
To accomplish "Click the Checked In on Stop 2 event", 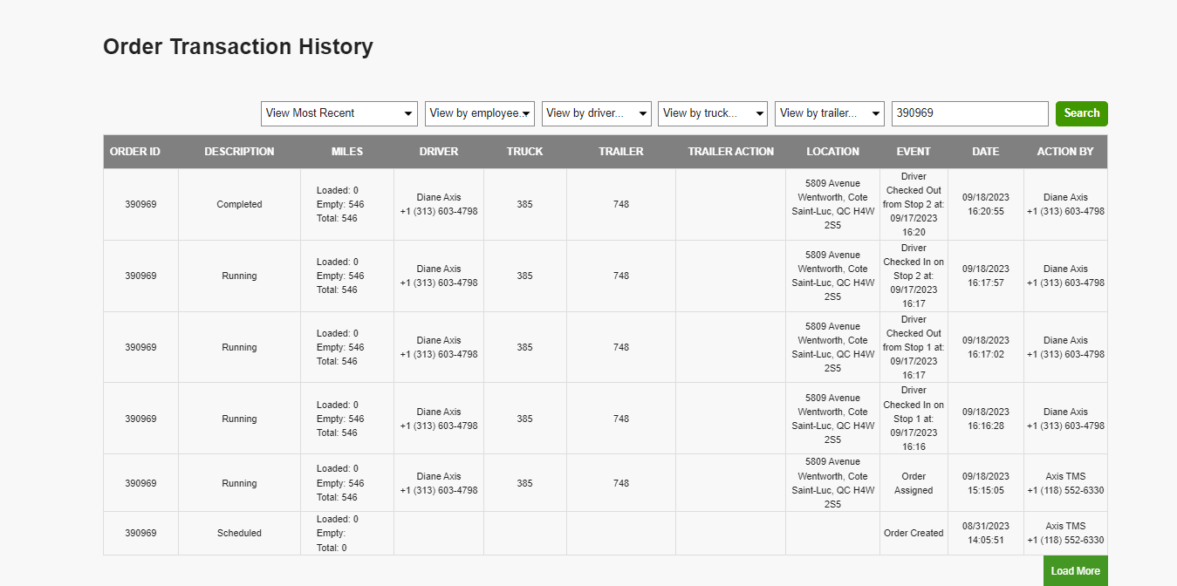I will coord(914,276).
